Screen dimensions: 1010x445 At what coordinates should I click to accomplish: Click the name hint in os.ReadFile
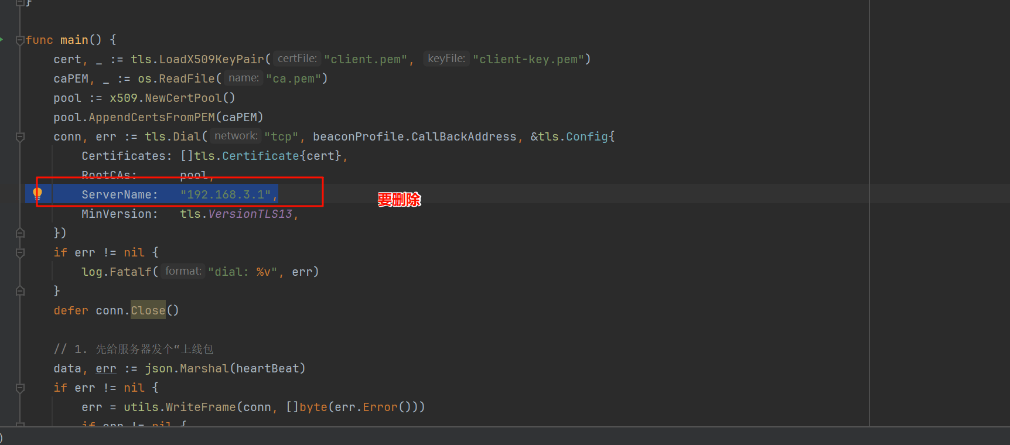243,78
